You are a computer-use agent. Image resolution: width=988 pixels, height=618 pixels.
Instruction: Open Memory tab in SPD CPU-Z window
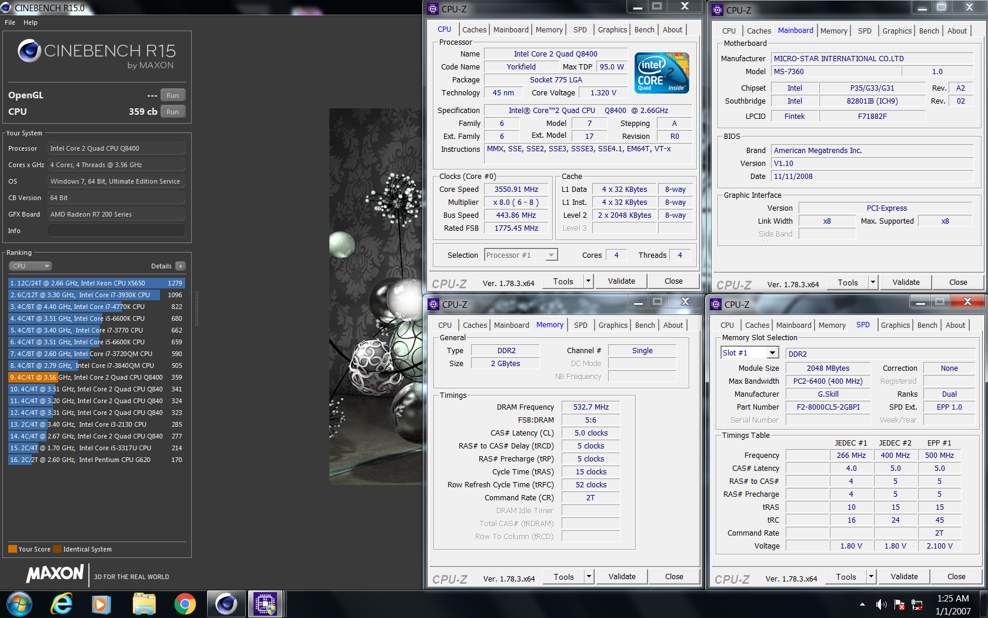pos(832,325)
